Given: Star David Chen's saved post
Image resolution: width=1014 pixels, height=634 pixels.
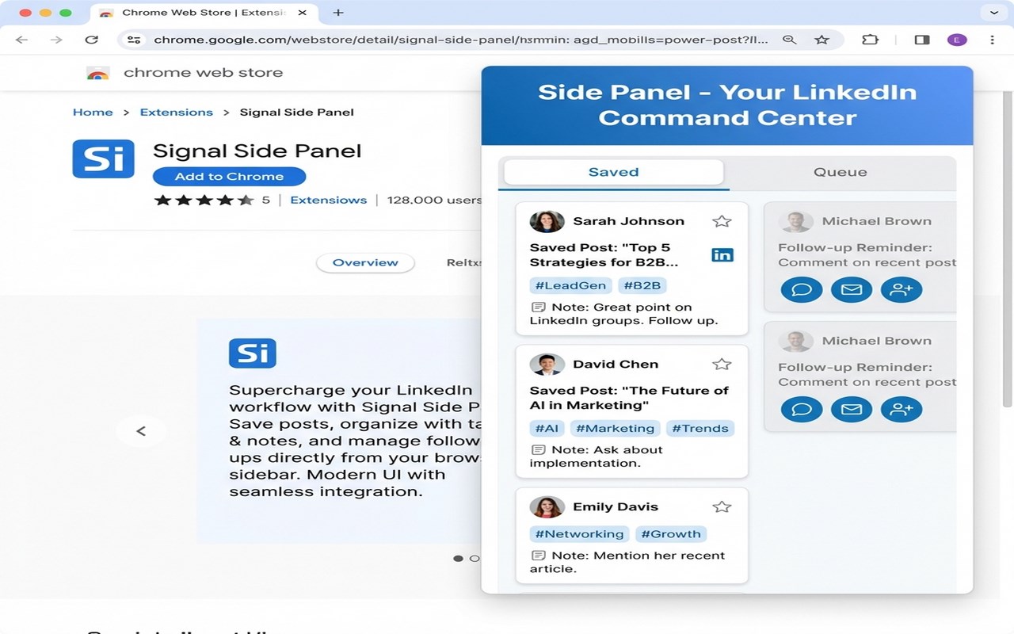Looking at the screenshot, I should click(x=721, y=365).
